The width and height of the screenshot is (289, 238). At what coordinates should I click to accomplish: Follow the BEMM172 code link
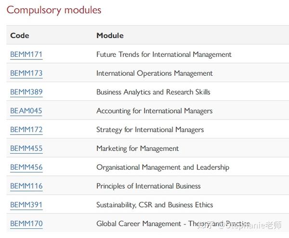coord(26,130)
